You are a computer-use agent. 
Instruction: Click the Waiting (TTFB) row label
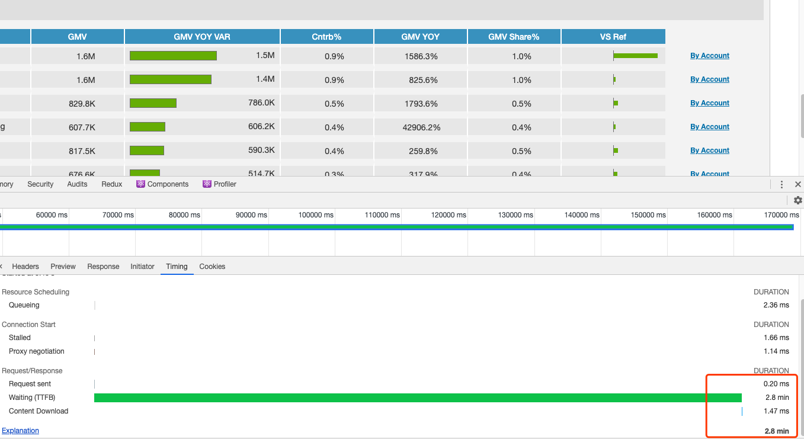(x=32, y=398)
